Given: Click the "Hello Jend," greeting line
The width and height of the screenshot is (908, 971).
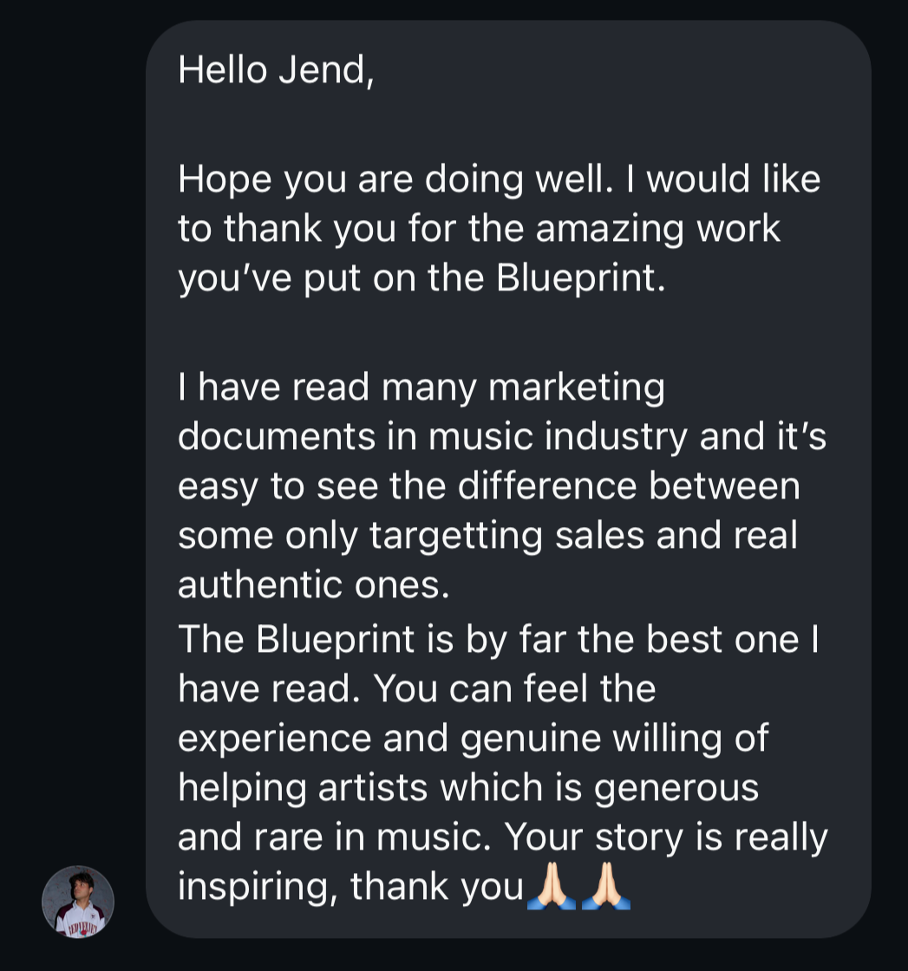Looking at the screenshot, I should coord(276,70).
